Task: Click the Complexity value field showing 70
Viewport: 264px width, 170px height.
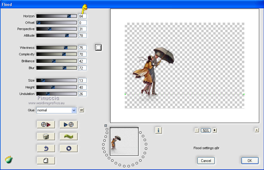Action: [x=82, y=54]
